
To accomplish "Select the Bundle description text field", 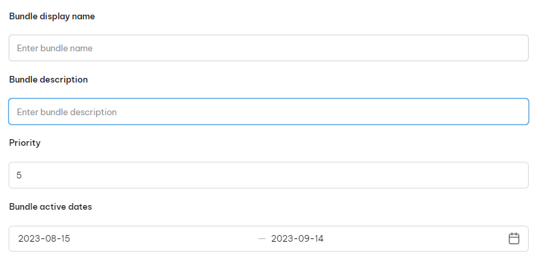I will point(268,112).
